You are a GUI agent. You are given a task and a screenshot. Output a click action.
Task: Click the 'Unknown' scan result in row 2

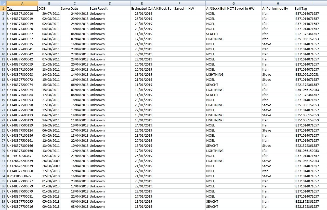tap(110, 13)
